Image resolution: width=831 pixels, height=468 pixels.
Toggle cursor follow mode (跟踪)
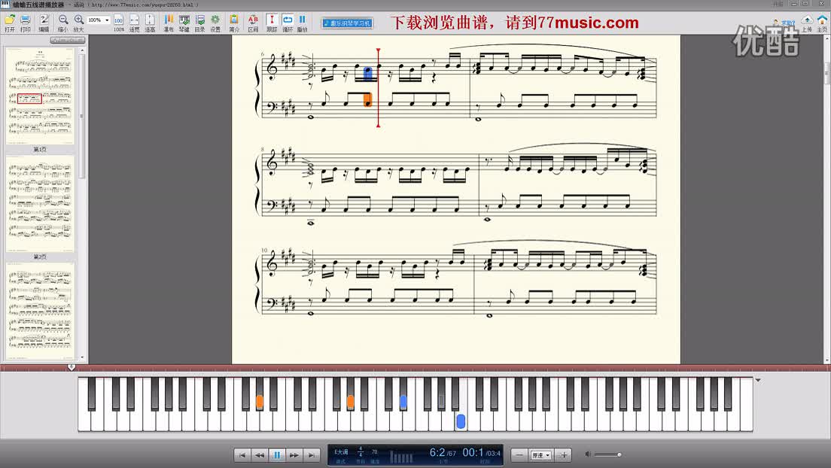pos(272,23)
